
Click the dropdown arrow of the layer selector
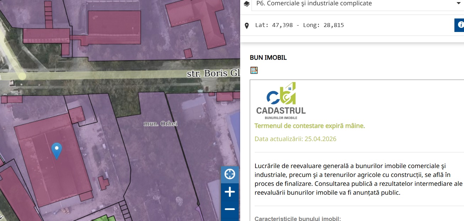click(x=458, y=4)
